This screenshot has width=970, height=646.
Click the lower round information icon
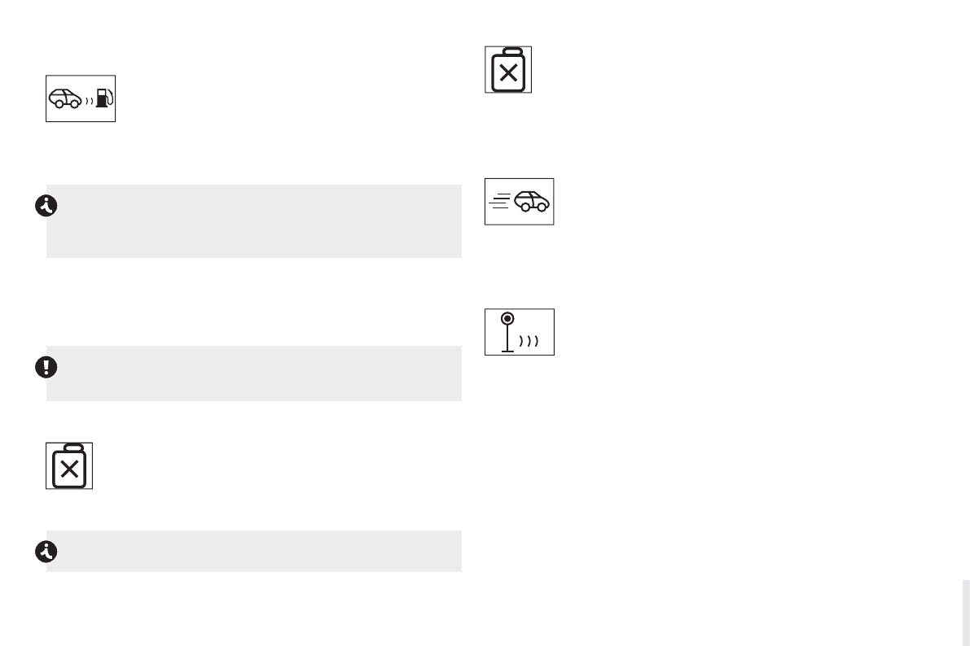[46, 552]
